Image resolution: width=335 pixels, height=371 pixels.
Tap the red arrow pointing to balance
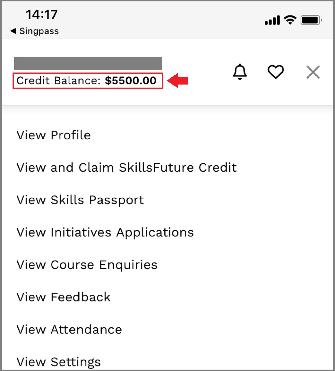(178, 81)
